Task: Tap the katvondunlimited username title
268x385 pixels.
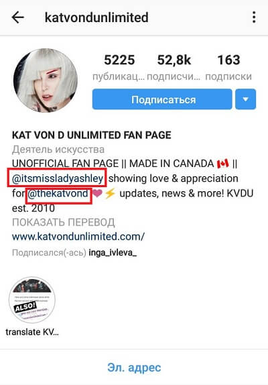Action: pyautogui.click(x=96, y=17)
